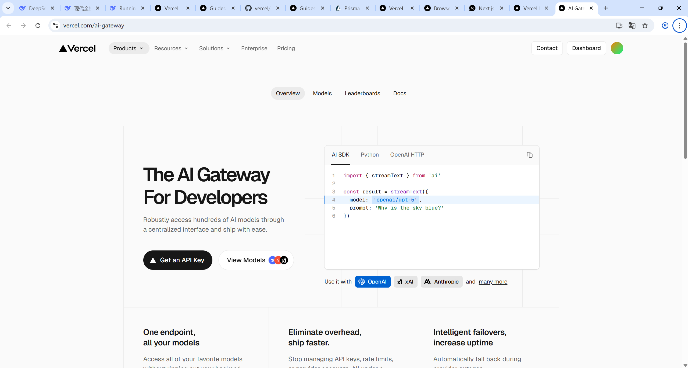Click the View Models button
The width and height of the screenshot is (688, 368).
pos(256,260)
